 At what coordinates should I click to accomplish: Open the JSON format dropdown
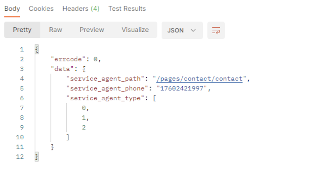pos(182,30)
